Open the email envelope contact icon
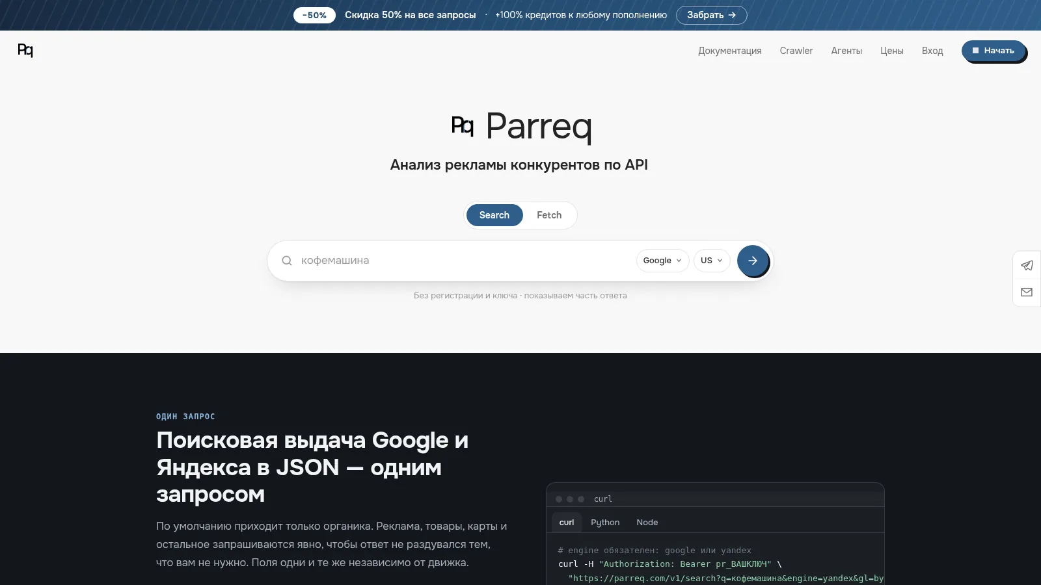 pos(1027,292)
